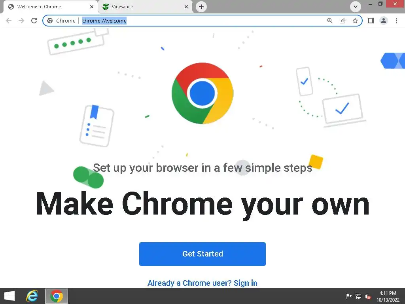Open the clock showing 4:11 PM

(x=388, y=296)
